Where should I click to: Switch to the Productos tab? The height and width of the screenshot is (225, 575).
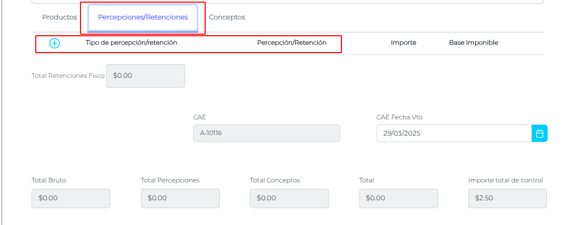pos(59,17)
